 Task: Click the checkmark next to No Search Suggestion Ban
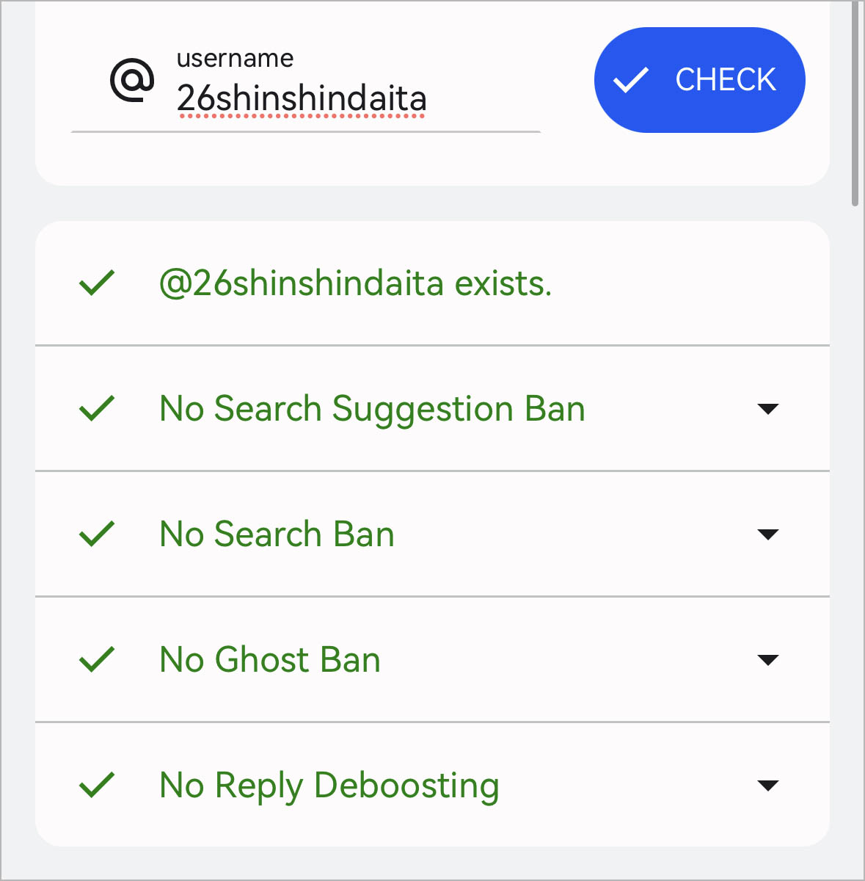pos(97,409)
